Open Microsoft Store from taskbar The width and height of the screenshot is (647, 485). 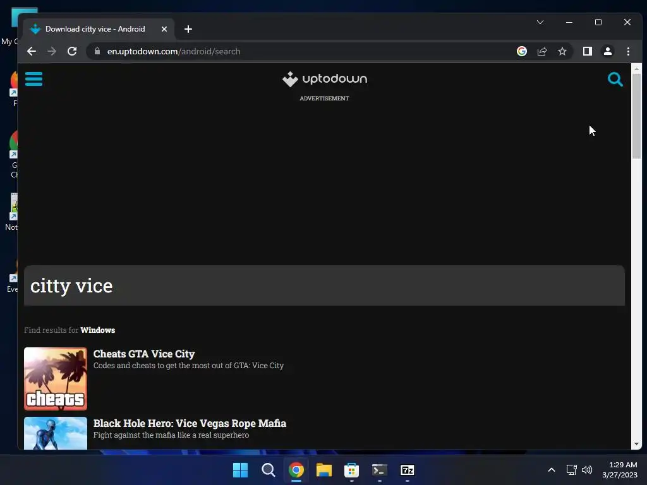351,470
